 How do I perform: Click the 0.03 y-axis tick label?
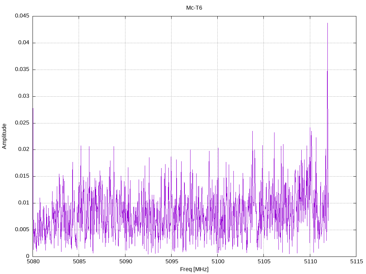coord(23,96)
